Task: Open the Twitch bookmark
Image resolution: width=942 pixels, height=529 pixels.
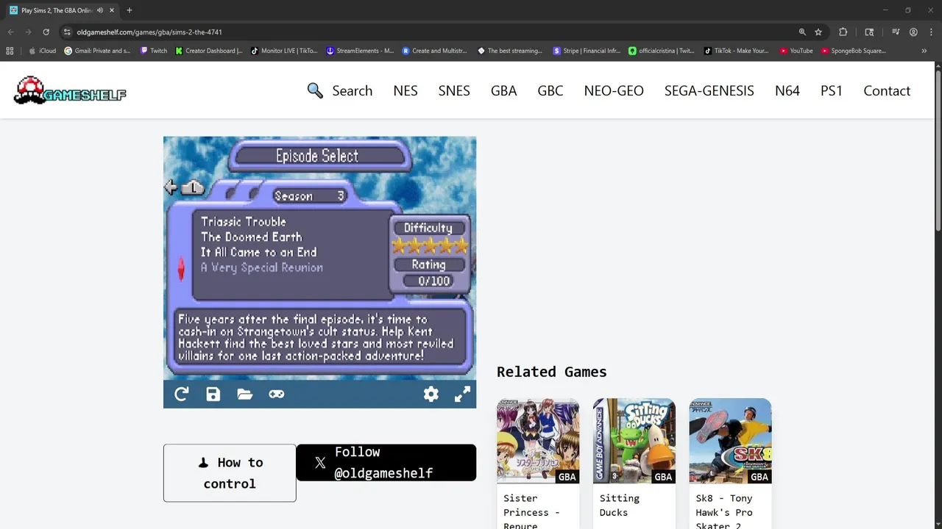Action: point(154,51)
